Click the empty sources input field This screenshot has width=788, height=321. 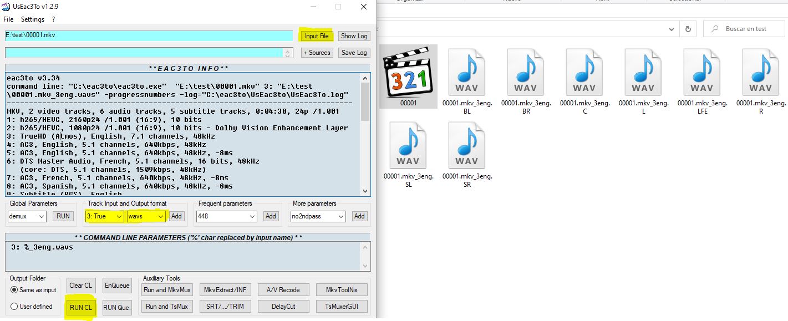pyautogui.click(x=144, y=53)
